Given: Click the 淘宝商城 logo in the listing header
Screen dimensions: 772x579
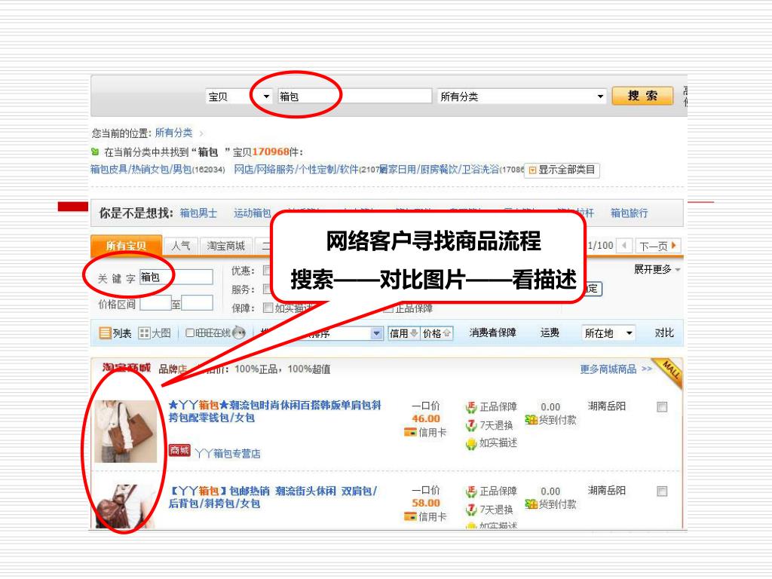Looking at the screenshot, I should 127,368.
